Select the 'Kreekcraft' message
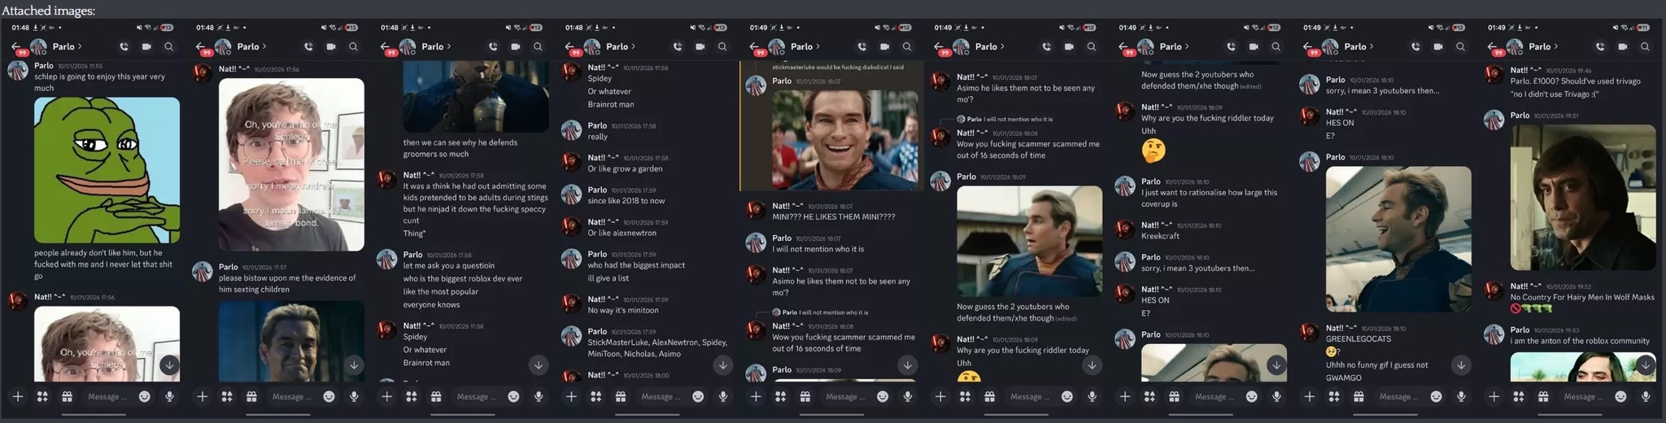The height and width of the screenshot is (423, 1666). pyautogui.click(x=1160, y=236)
